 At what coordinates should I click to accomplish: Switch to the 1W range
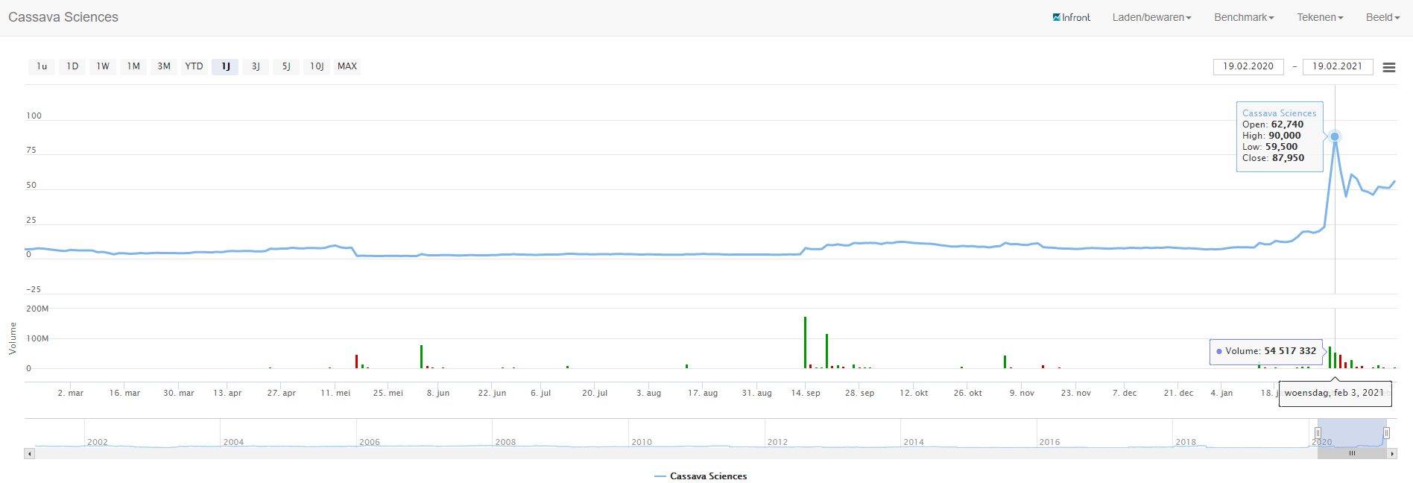[x=103, y=66]
